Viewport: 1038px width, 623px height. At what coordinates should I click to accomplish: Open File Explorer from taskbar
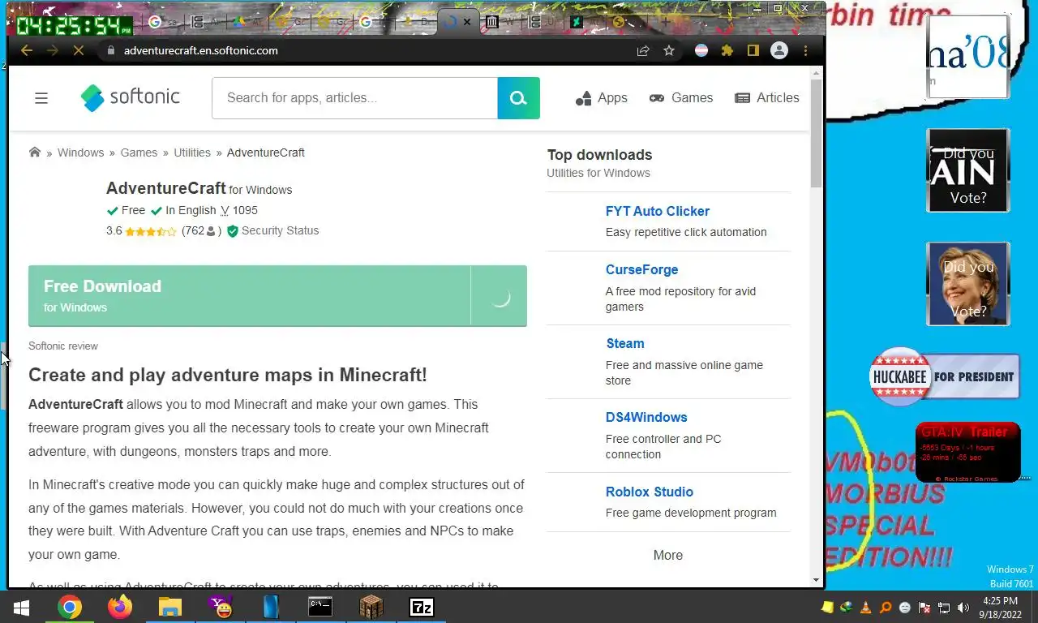tap(170, 607)
